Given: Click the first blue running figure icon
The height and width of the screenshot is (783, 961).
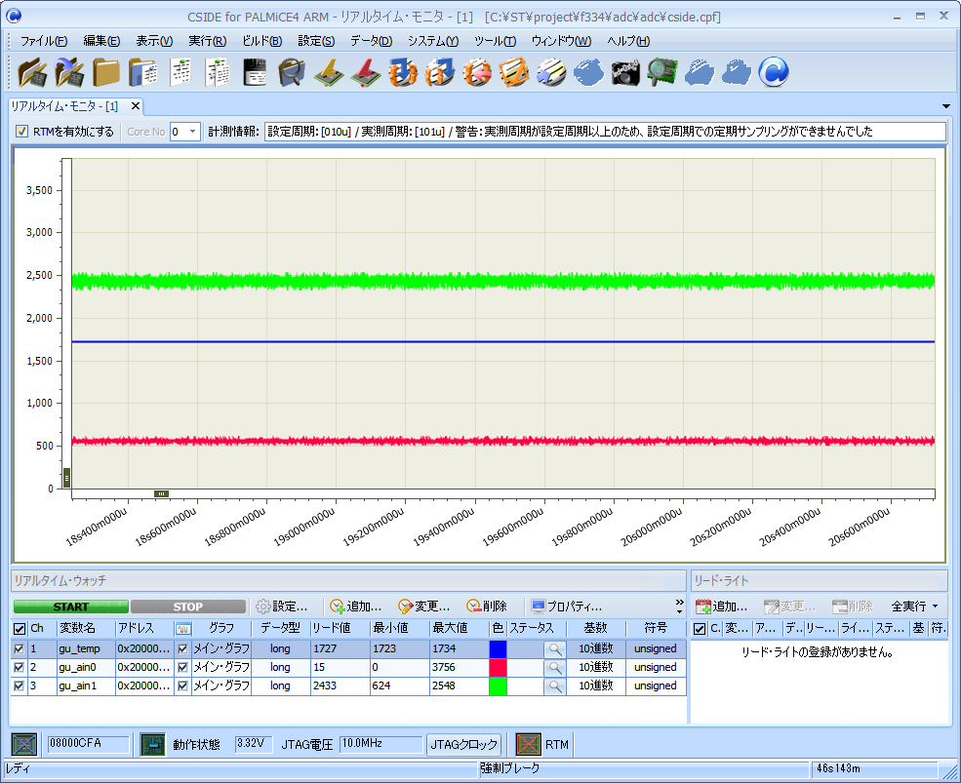Looking at the screenshot, I should (588, 72).
